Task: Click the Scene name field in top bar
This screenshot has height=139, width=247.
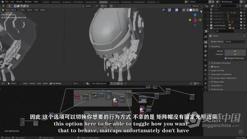Action: (199, 2)
